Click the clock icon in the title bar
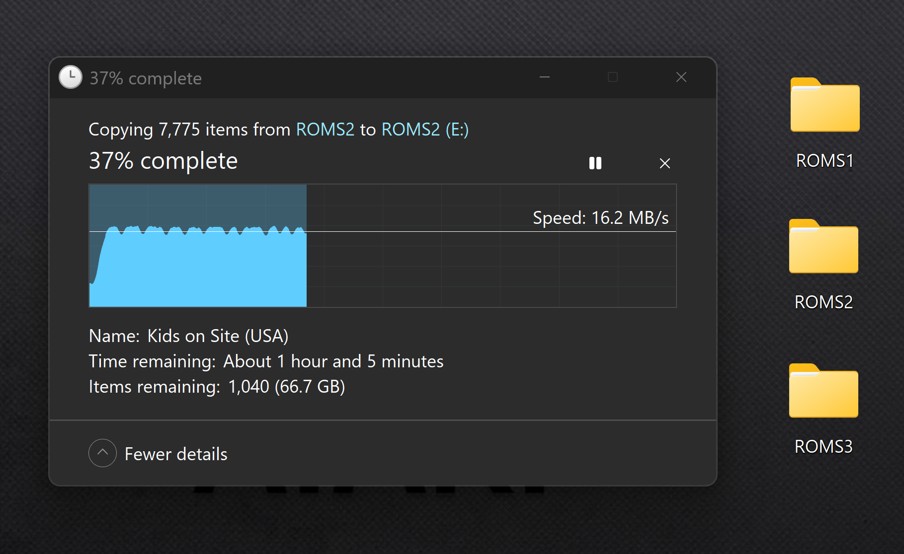This screenshot has width=904, height=554. tap(71, 77)
